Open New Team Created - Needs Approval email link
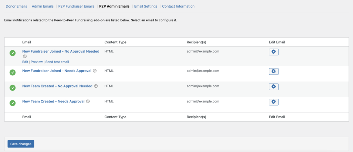The image size is (353, 152). click(x=53, y=101)
